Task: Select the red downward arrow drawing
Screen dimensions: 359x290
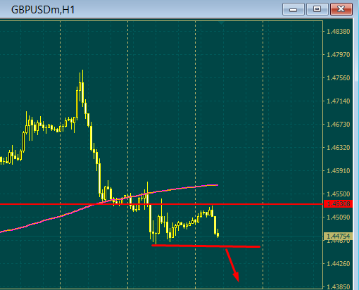Action: [232, 265]
